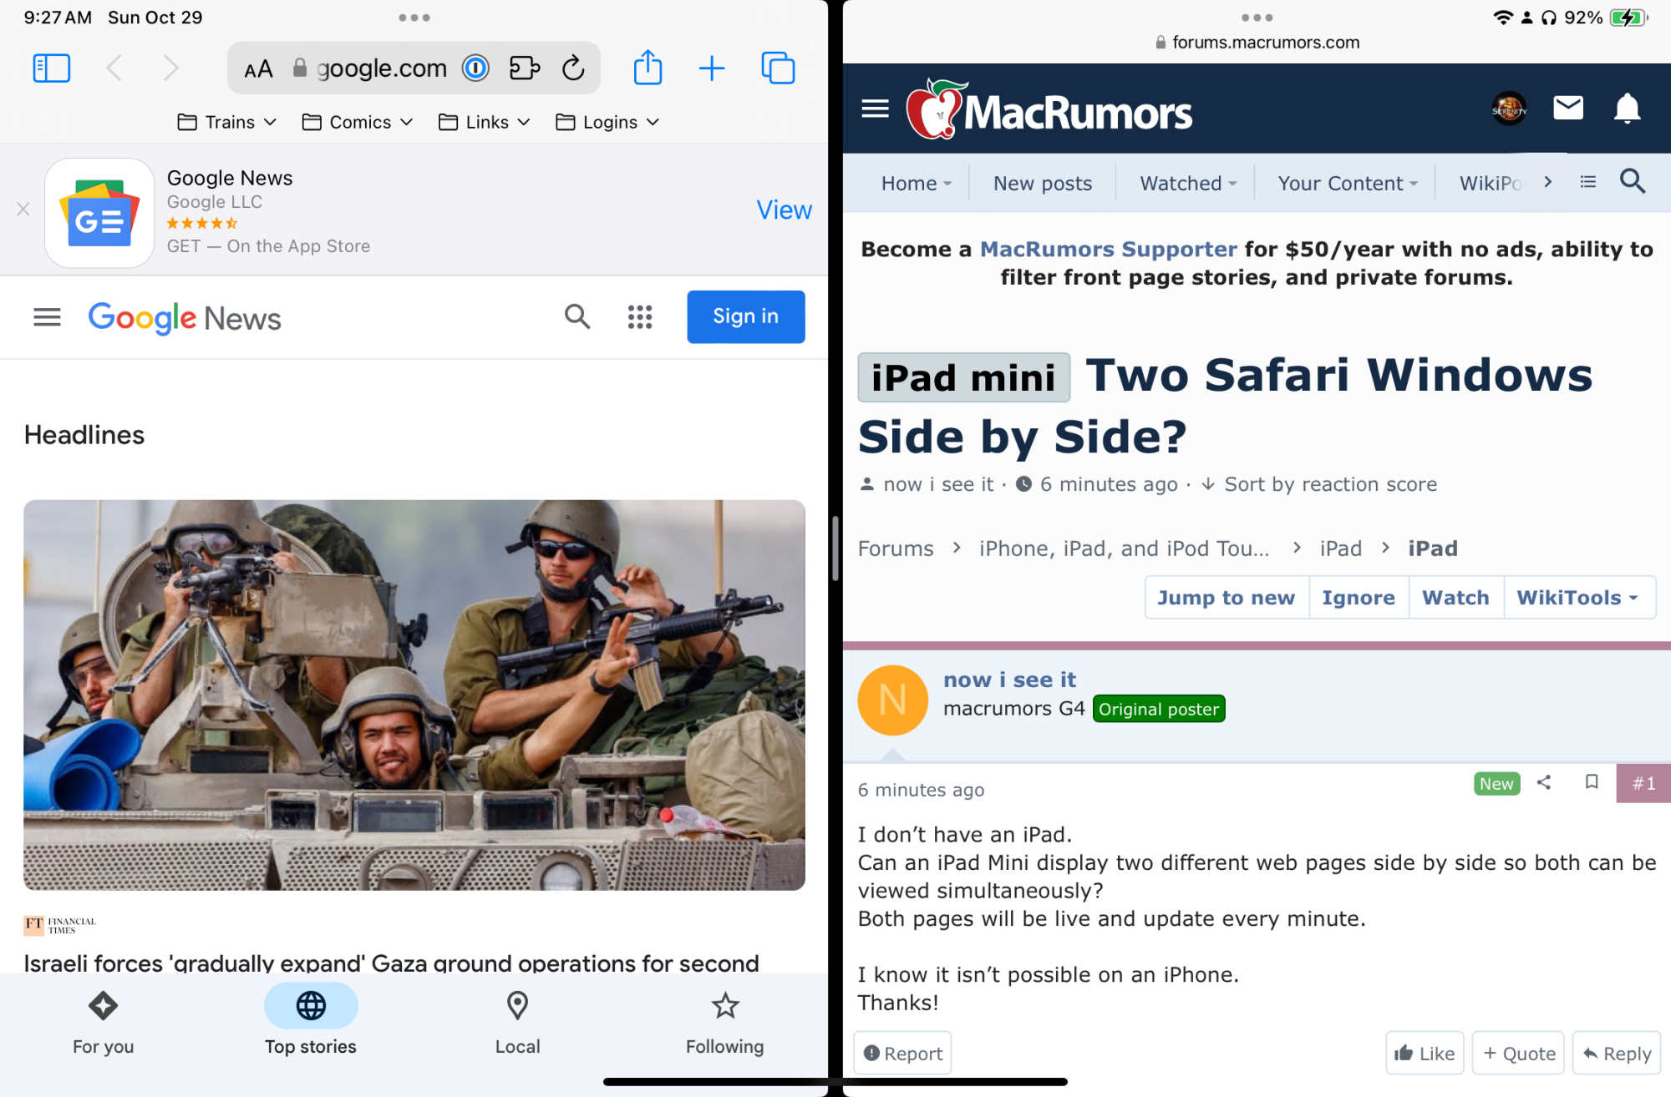Open Google apps grid icon
Screen dimensions: 1671x1097
pyautogui.click(x=640, y=316)
